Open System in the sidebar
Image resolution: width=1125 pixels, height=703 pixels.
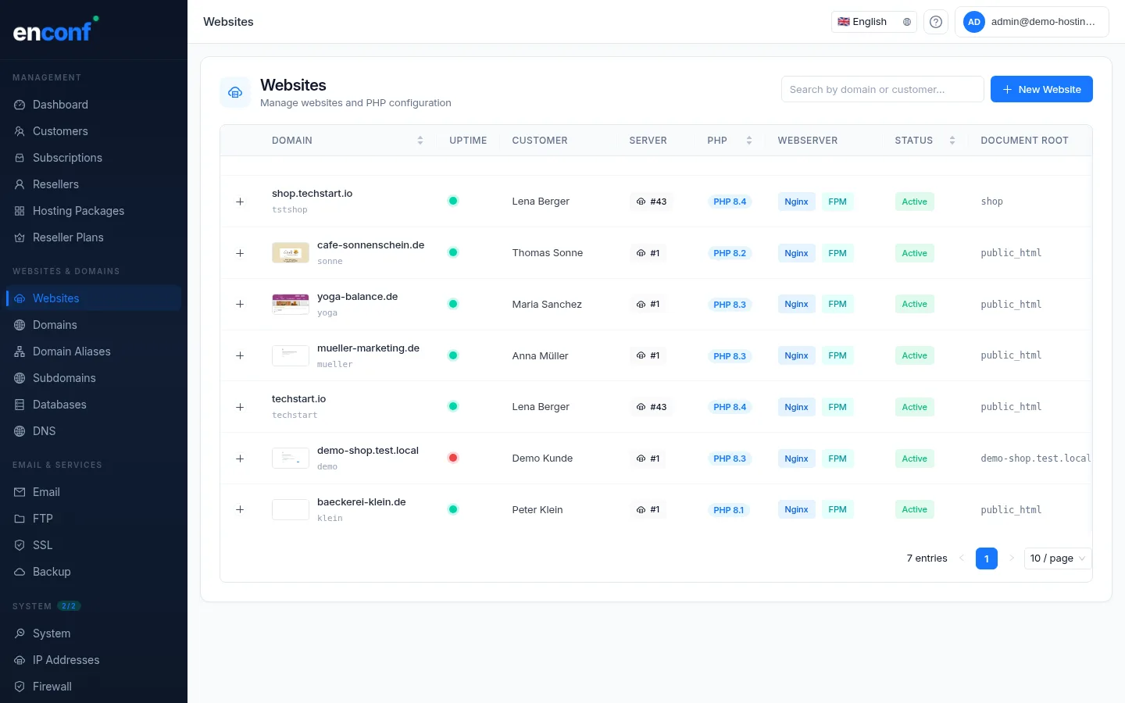(94, 633)
